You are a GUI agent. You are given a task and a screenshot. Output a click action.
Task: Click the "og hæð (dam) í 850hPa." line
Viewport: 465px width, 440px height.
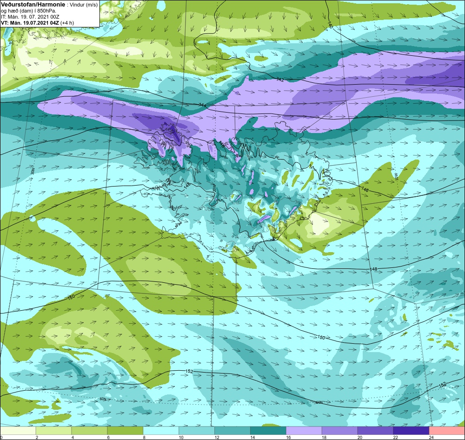coord(29,11)
